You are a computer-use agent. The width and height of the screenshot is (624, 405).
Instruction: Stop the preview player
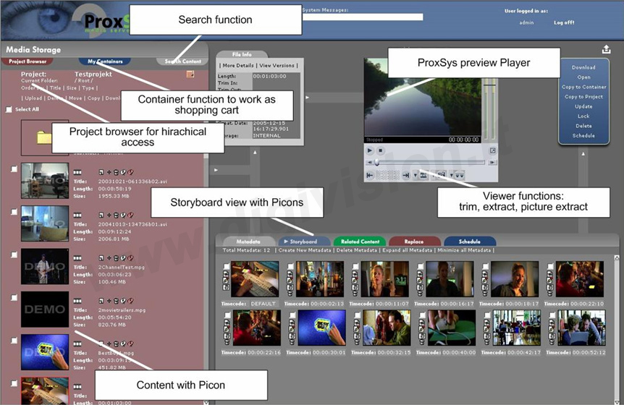point(381,150)
